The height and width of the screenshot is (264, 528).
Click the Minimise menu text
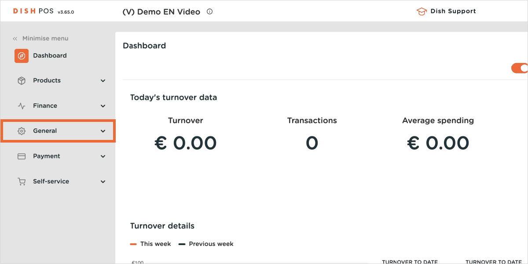pyautogui.click(x=45, y=39)
